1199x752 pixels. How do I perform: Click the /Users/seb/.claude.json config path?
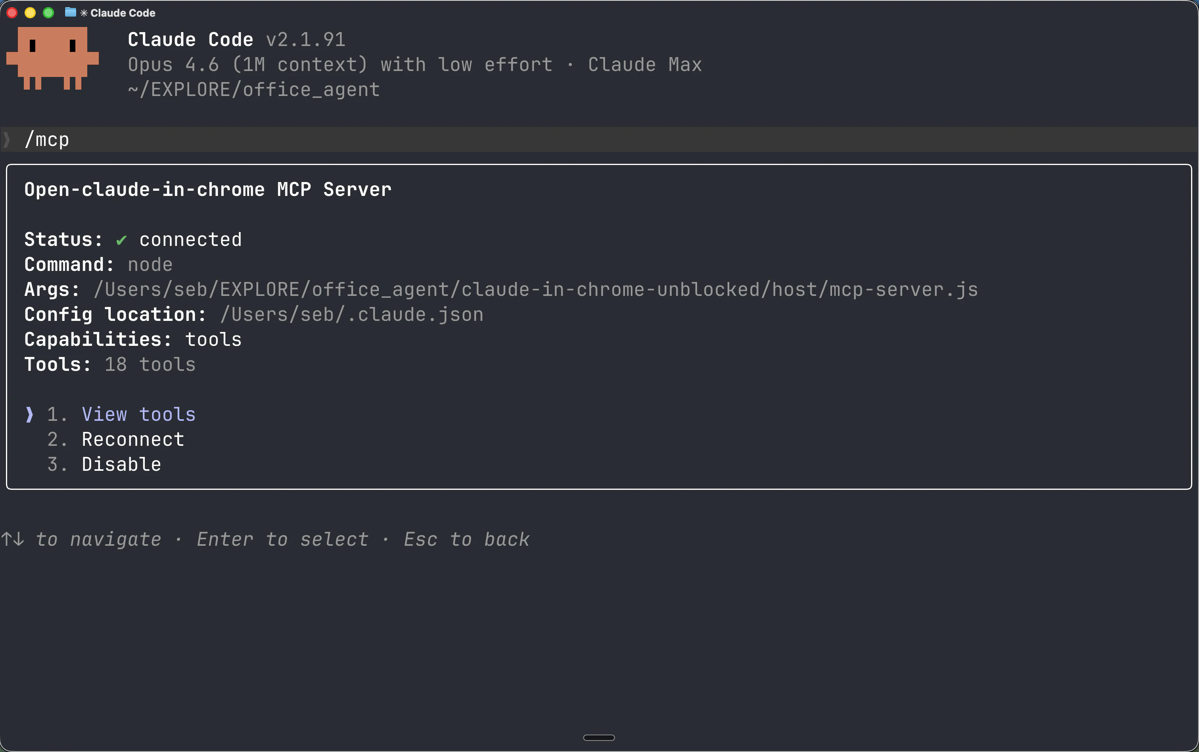click(351, 314)
